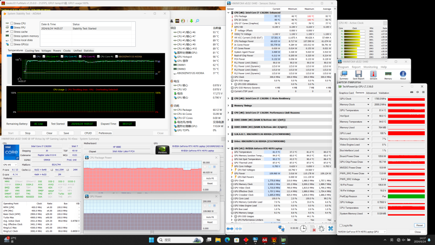Switch to FurMark taskbar icon
This screenshot has height=245, width=435.
[274, 240]
